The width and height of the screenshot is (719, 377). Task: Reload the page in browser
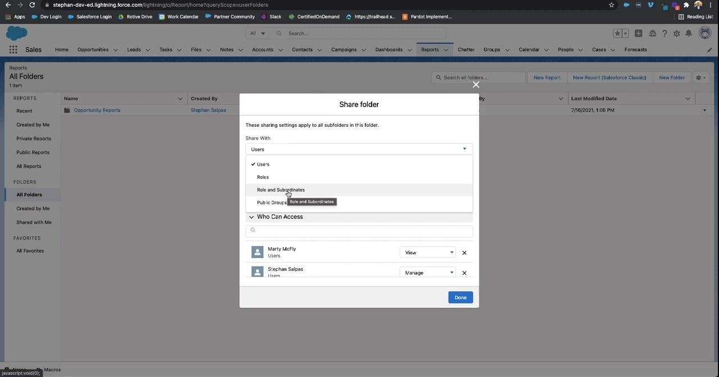32,5
